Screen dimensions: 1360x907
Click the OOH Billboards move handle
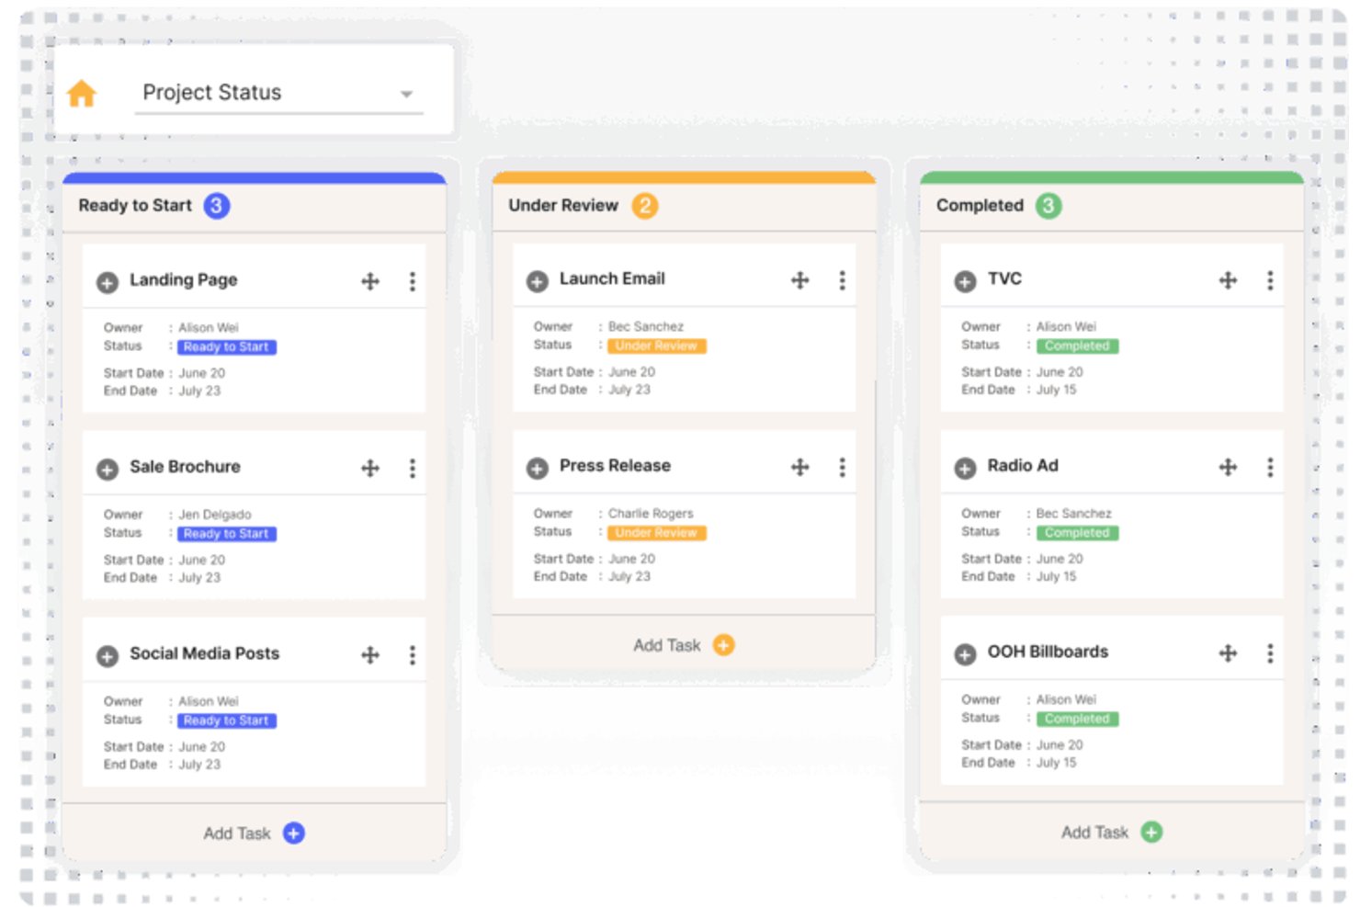pyautogui.click(x=1229, y=653)
